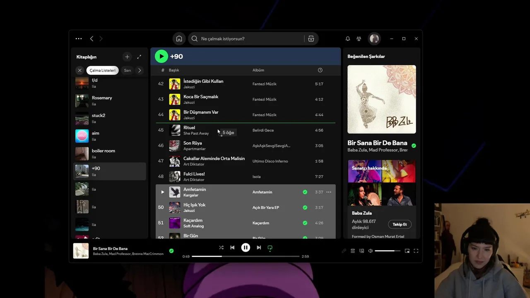Sort by the Başlık column header
This screenshot has height=298, width=530.
174,70
